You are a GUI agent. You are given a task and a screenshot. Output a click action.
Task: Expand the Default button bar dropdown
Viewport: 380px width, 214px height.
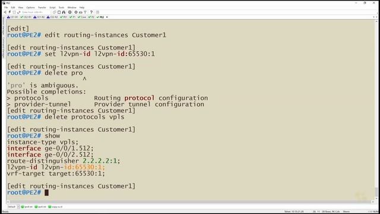(x=18, y=207)
